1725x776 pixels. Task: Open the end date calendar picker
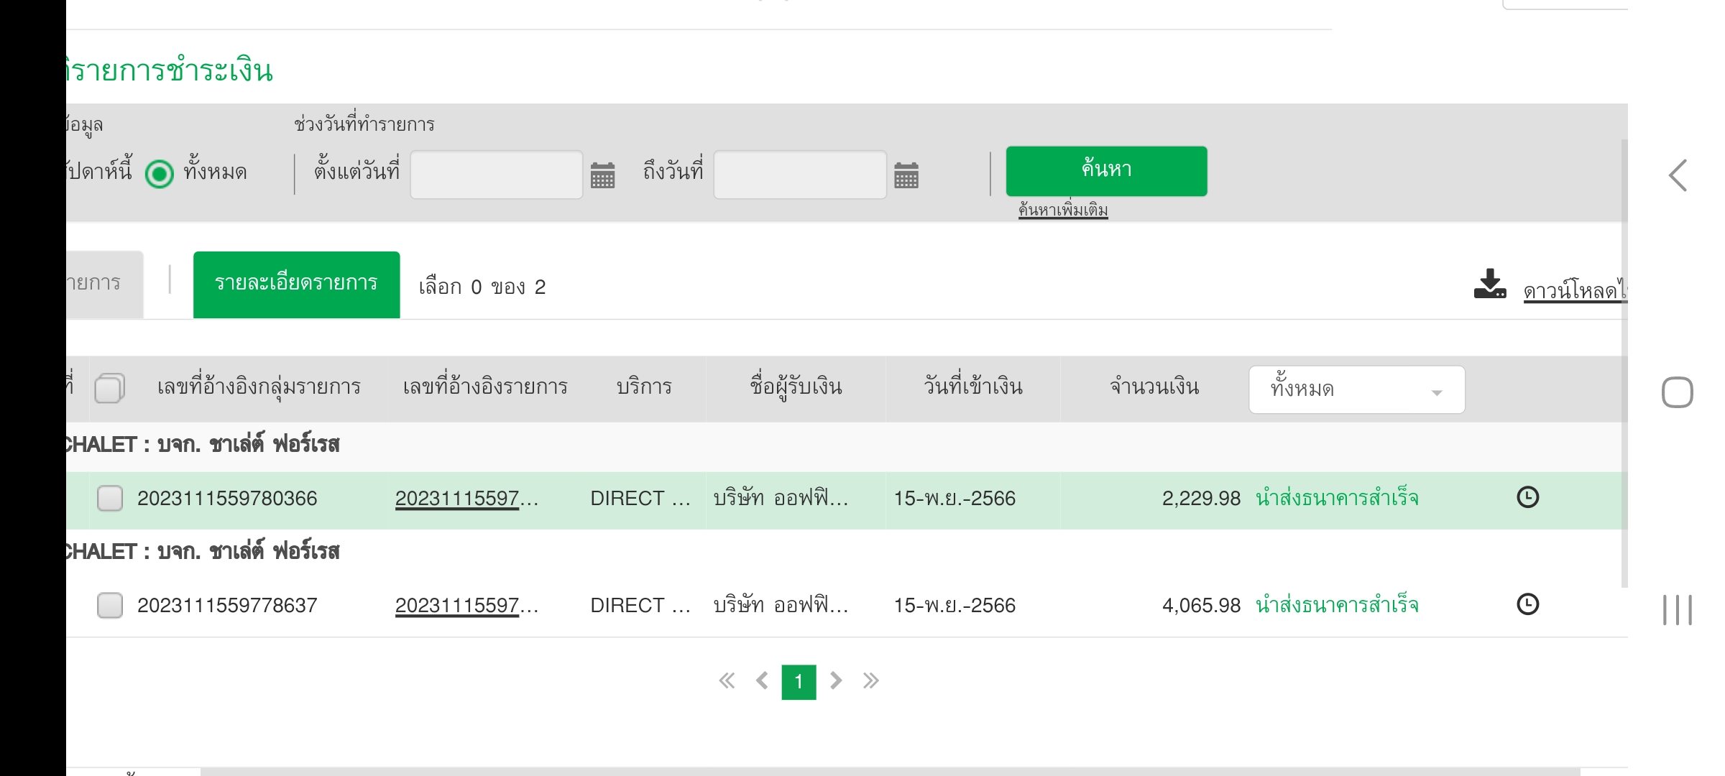pos(906,175)
